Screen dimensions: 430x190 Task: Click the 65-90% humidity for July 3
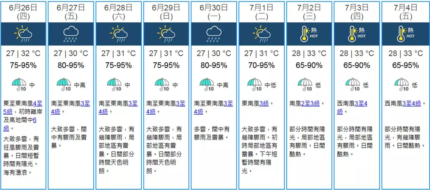357,66
